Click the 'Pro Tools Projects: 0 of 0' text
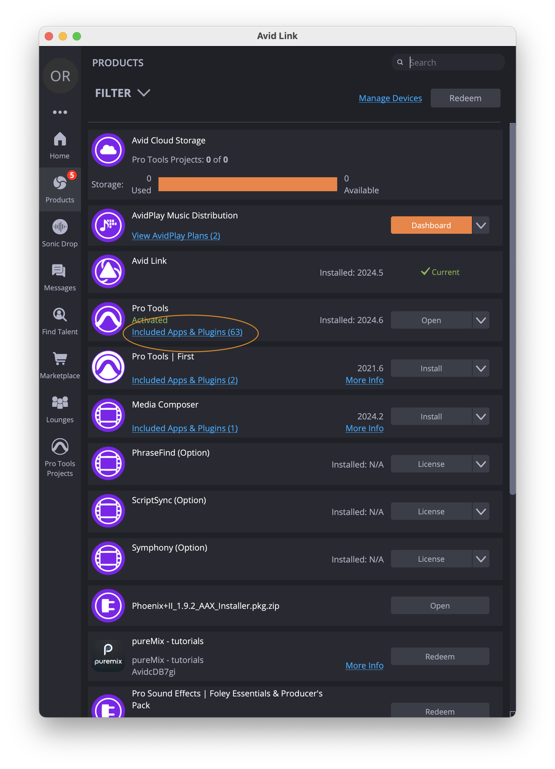The width and height of the screenshot is (555, 769). tap(180, 159)
